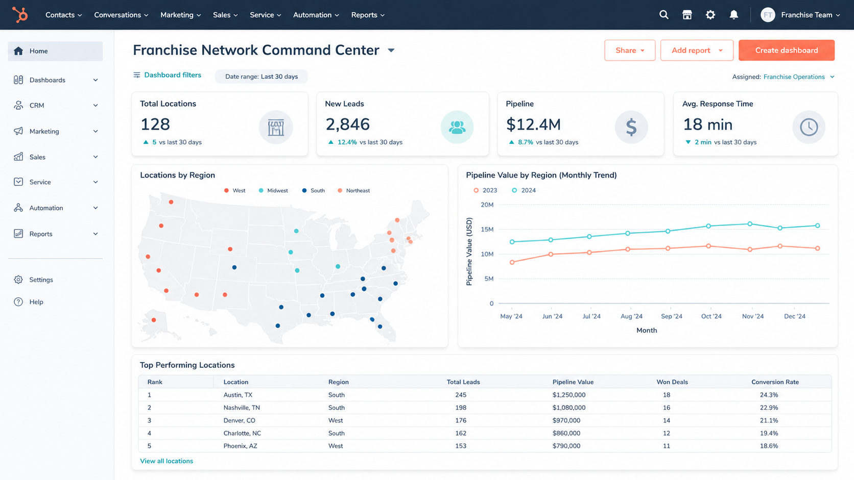Toggle the 2024 series in chart legend
854x480 pixels.
pos(524,190)
